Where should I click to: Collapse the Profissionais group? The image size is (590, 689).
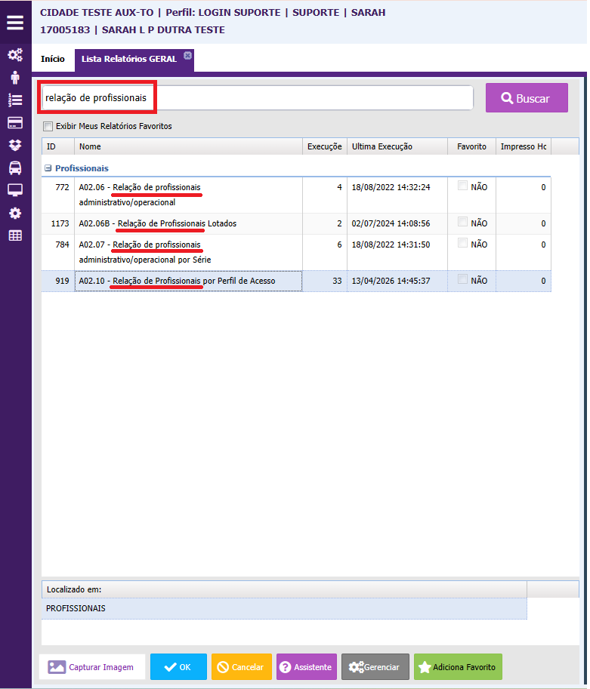(x=48, y=168)
